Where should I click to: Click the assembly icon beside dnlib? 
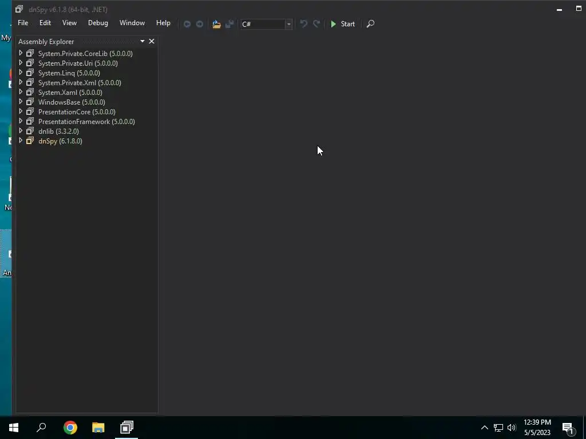pyautogui.click(x=30, y=131)
